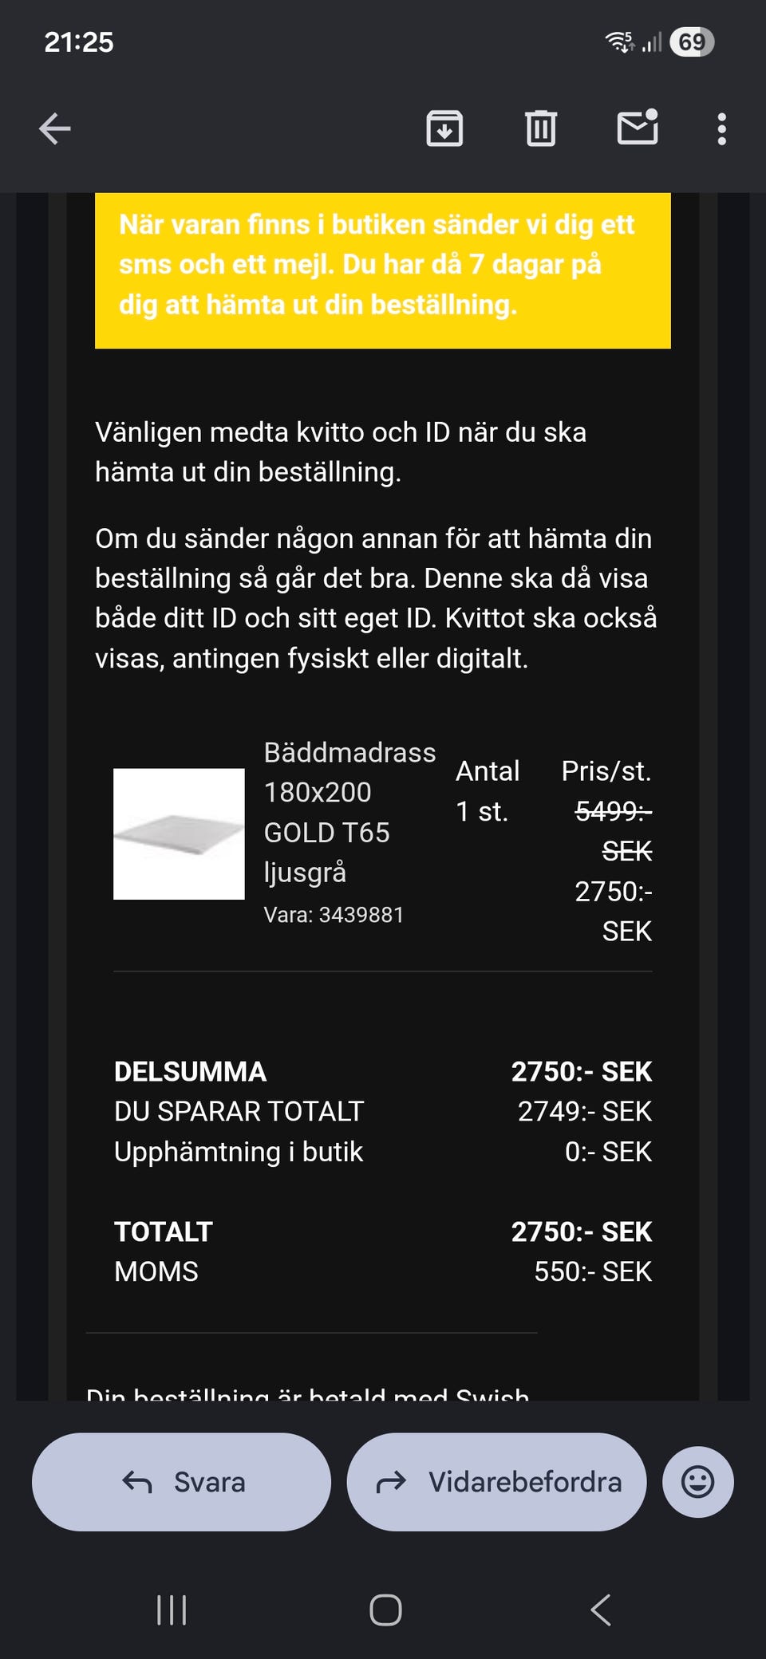
Task: Open Android recent apps navigation button
Action: [x=172, y=1610]
